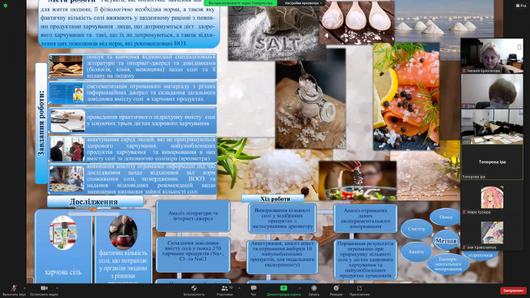The width and height of the screenshot is (530, 298).
Task: Click the microphone unmute icon "Включить звук"
Action: (14, 288)
